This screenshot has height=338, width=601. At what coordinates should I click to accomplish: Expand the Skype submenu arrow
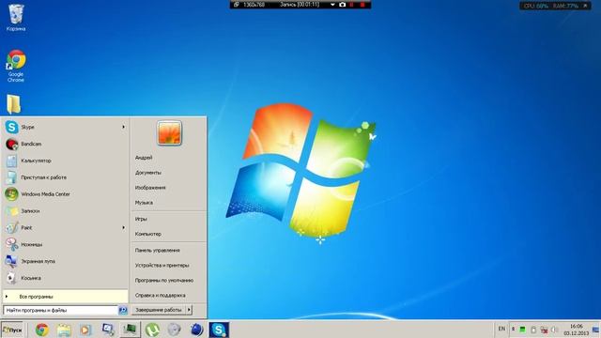point(123,127)
